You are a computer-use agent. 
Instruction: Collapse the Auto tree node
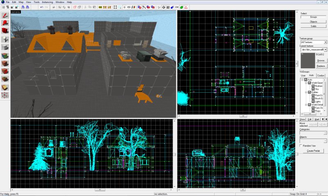coord(302,80)
